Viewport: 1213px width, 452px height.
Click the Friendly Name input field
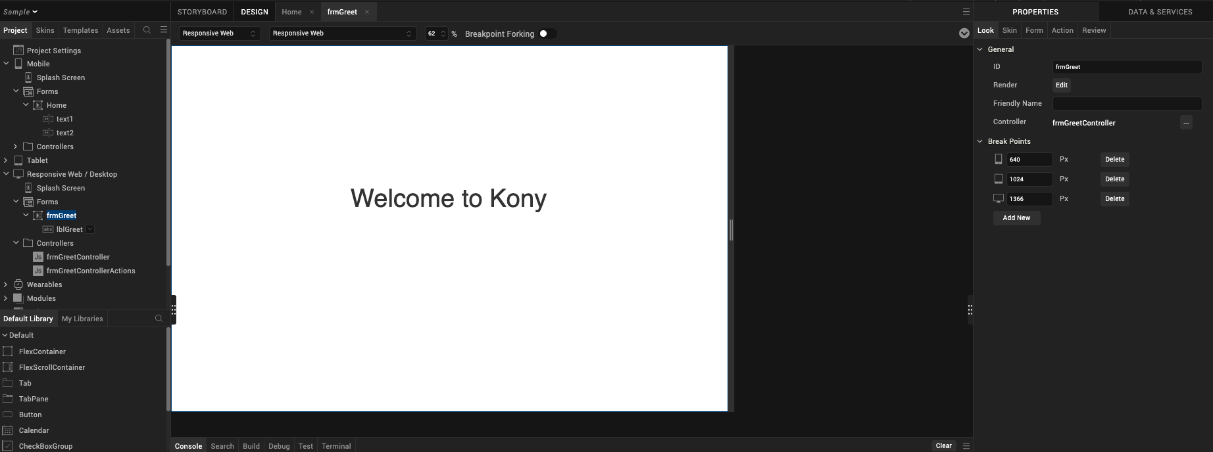pos(1127,104)
